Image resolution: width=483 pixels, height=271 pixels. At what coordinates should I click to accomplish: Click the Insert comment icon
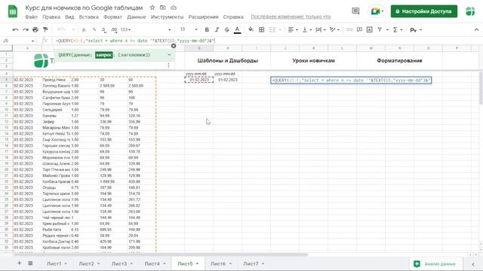pyautogui.click(x=359, y=30)
